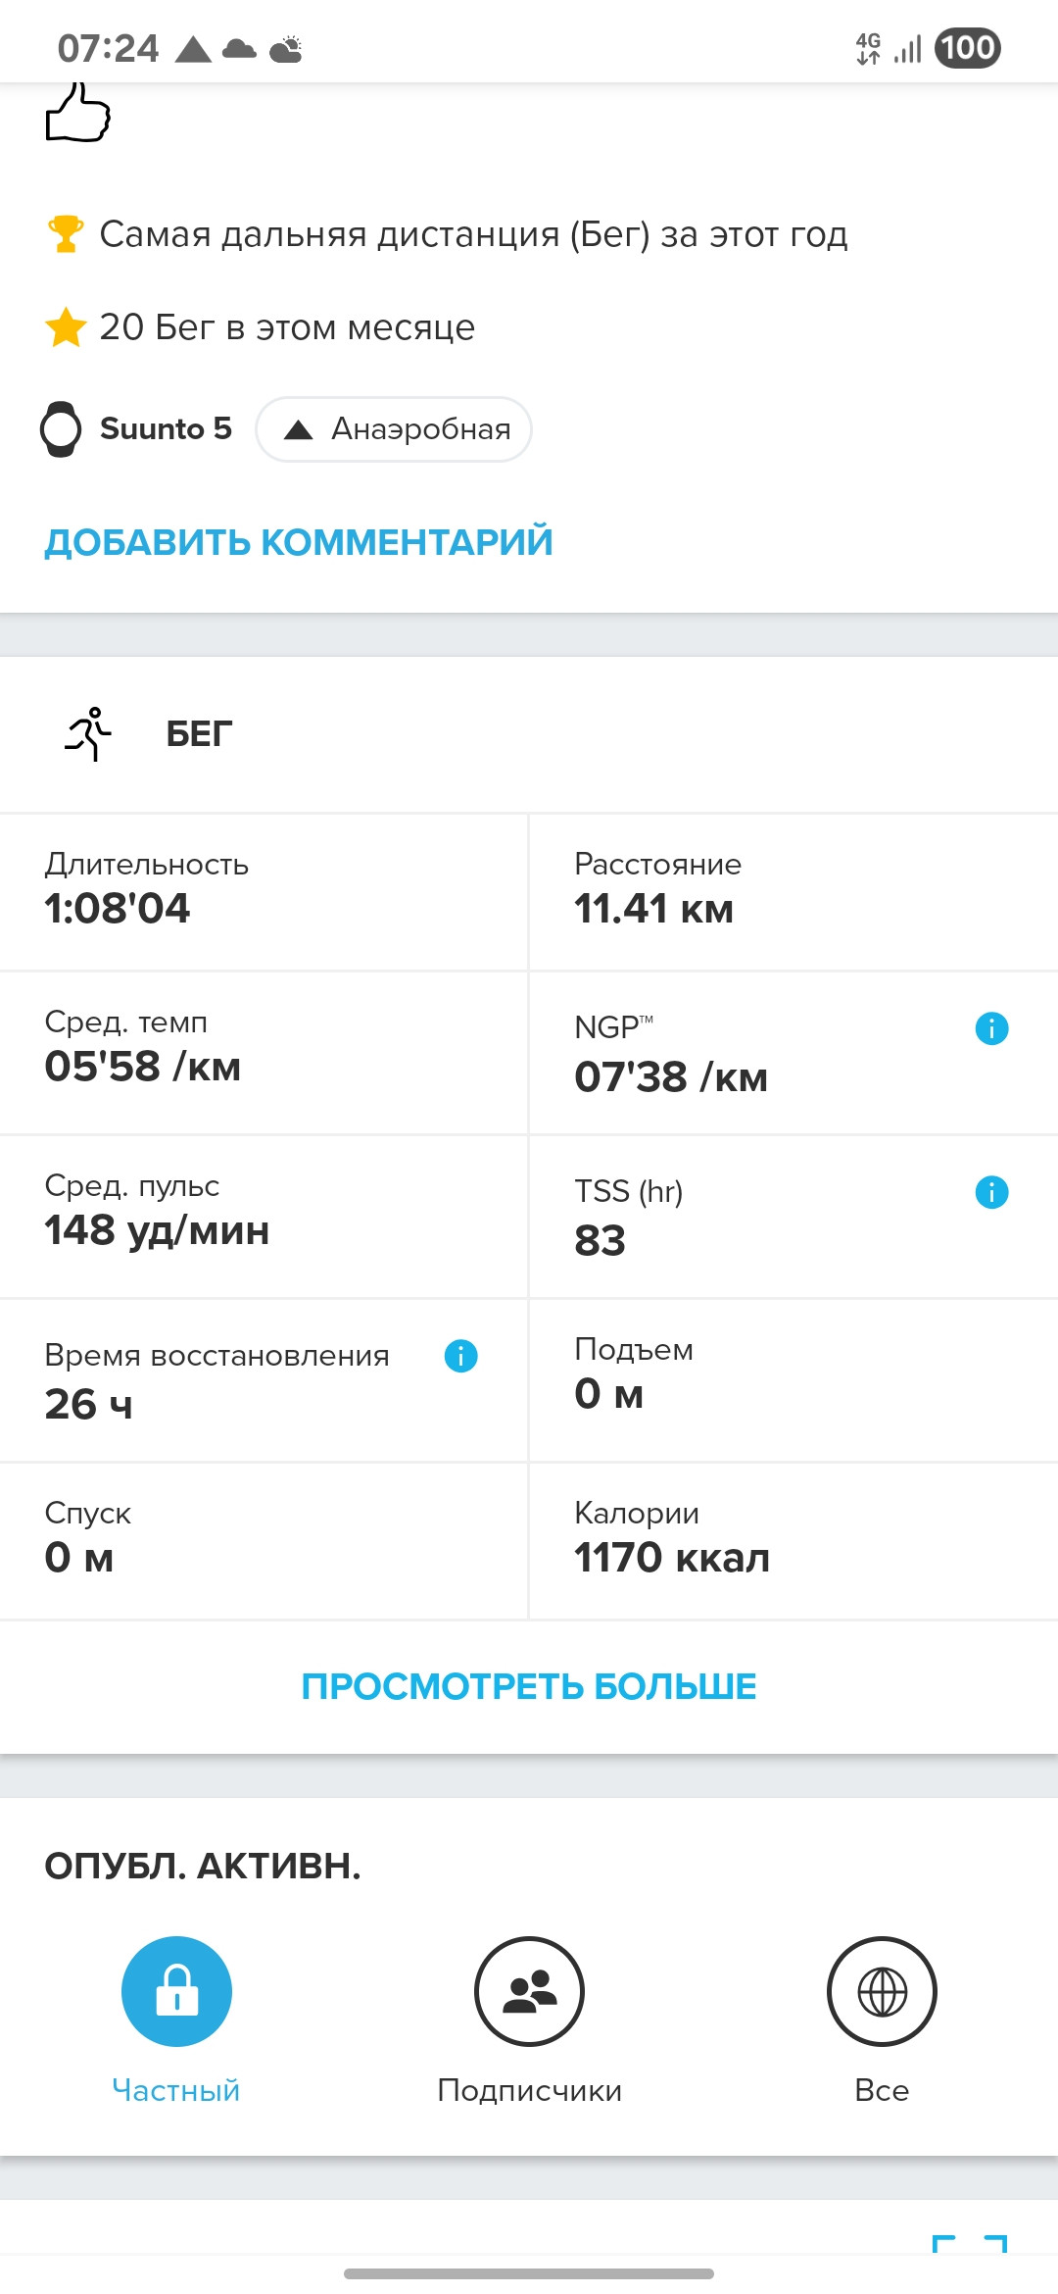The image size is (1058, 2294).
Task: Tap the Расстояние 11.41 км cell
Action: [793, 892]
